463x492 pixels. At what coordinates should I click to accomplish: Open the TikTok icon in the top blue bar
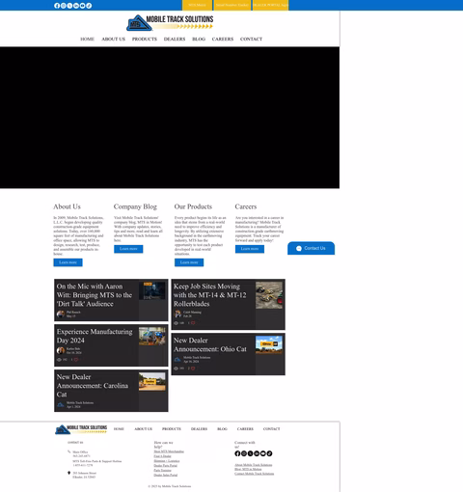pos(89,6)
